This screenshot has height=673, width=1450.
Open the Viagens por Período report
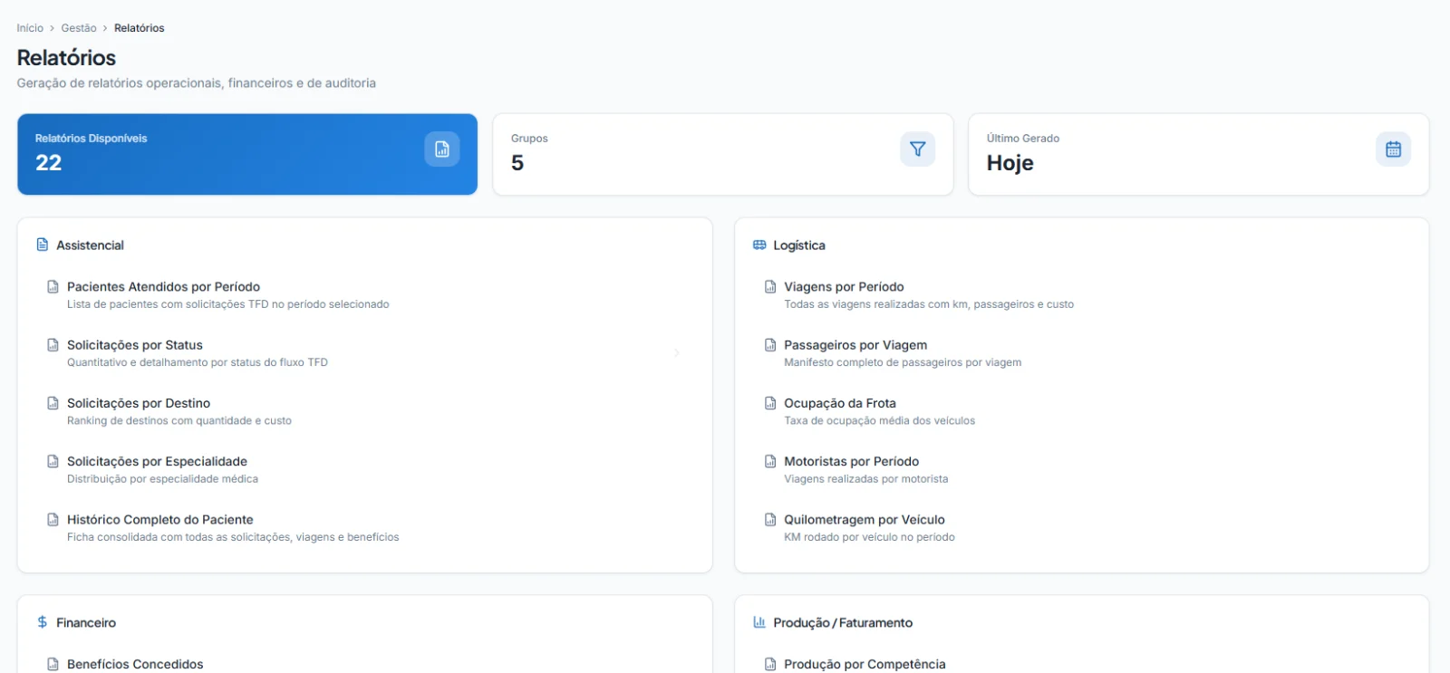coord(1082,295)
